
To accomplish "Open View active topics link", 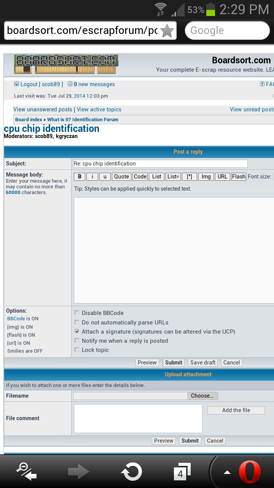I will pyautogui.click(x=99, y=109).
